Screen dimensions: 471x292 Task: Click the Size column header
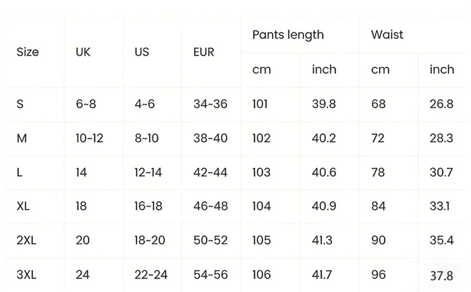coord(28,52)
